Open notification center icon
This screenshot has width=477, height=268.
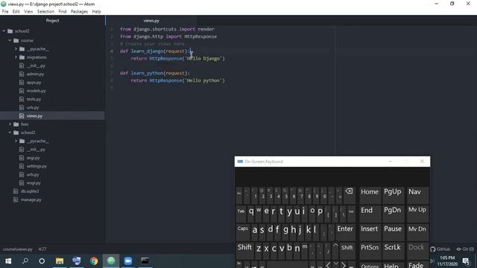pos(466,261)
